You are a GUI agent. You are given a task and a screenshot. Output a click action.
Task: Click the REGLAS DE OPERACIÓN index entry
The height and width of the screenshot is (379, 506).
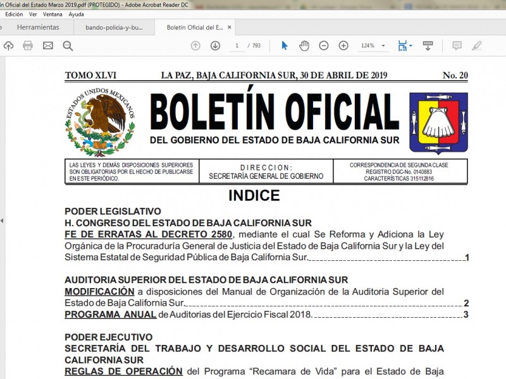pyautogui.click(x=123, y=371)
